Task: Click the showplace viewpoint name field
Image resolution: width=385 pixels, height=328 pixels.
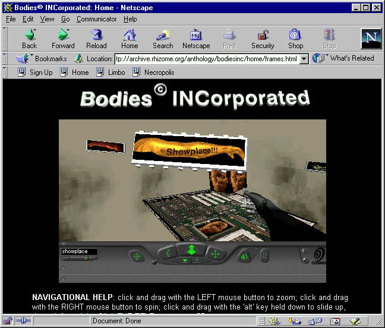Action: click(79, 251)
